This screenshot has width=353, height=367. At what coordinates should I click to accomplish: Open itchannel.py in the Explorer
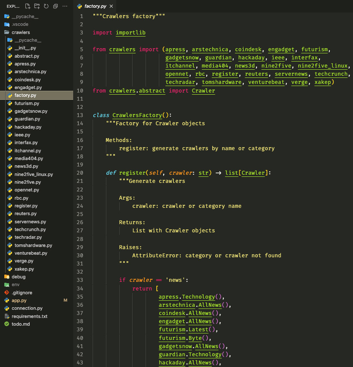[37, 151]
